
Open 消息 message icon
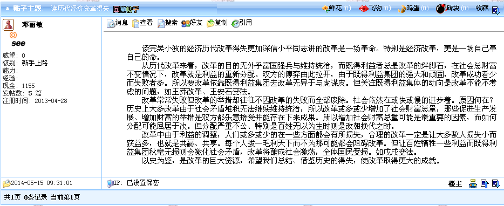tap(111, 24)
